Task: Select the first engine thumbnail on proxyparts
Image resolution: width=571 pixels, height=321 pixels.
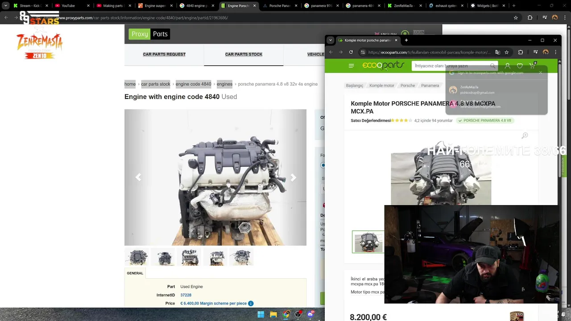Action: click(x=137, y=258)
